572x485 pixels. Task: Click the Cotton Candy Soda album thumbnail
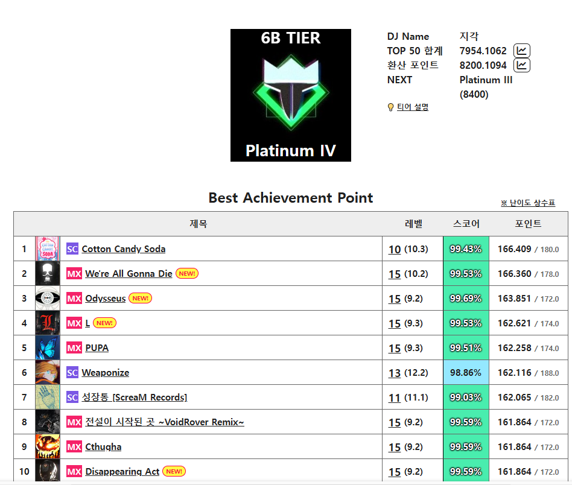[48, 249]
